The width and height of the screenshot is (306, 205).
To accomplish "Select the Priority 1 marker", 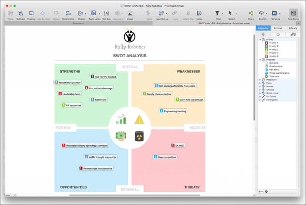I will [x=271, y=43].
